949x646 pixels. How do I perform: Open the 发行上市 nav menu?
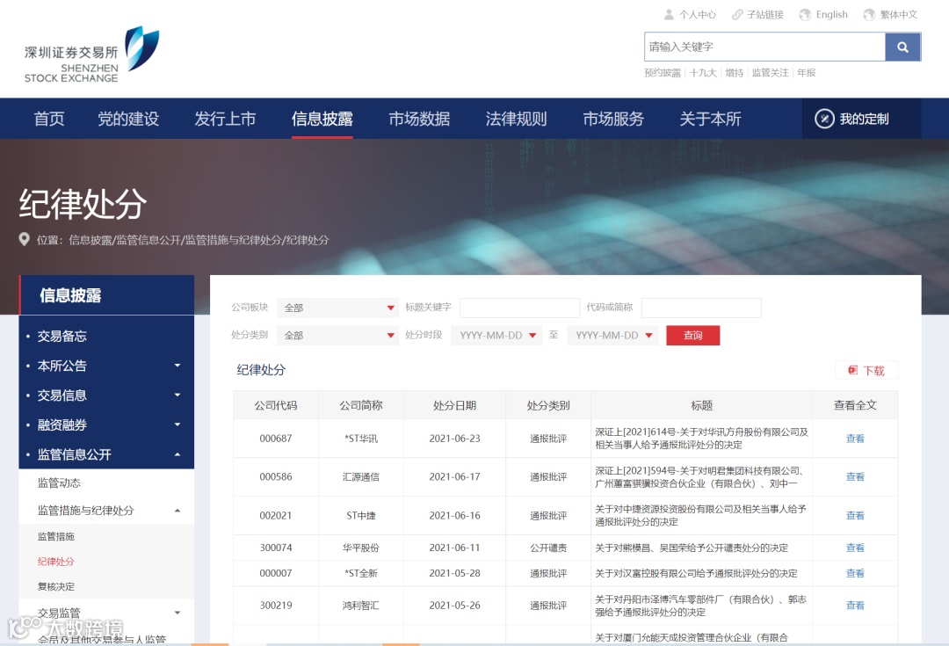coord(225,119)
